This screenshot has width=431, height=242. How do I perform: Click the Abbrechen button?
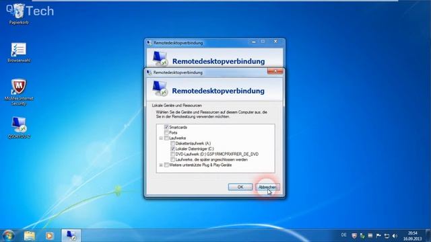click(267, 187)
